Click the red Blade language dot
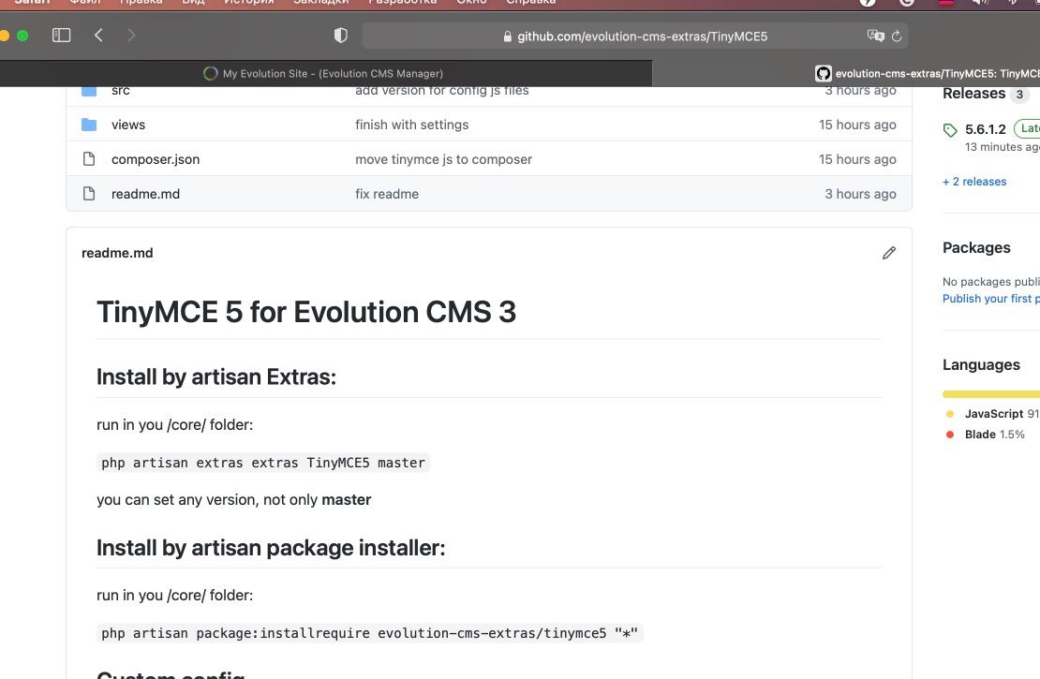Image resolution: width=1040 pixels, height=679 pixels. pos(950,435)
